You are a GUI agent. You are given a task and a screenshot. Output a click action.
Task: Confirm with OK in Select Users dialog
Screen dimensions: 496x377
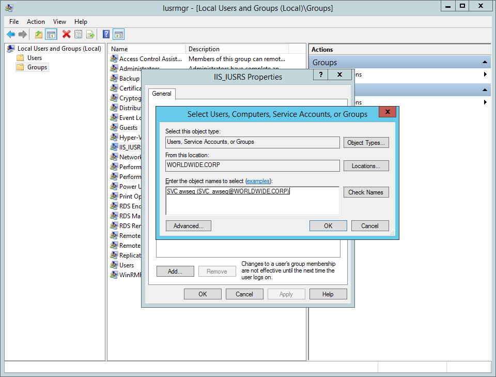coord(328,225)
